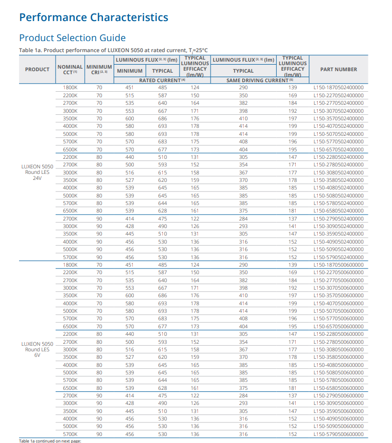Click part number L150-6570502400000
This screenshot has width=392, height=443.
pyautogui.click(x=338, y=149)
